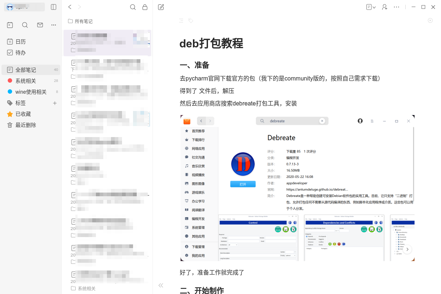Open the mail envelope icon

[x=40, y=25]
